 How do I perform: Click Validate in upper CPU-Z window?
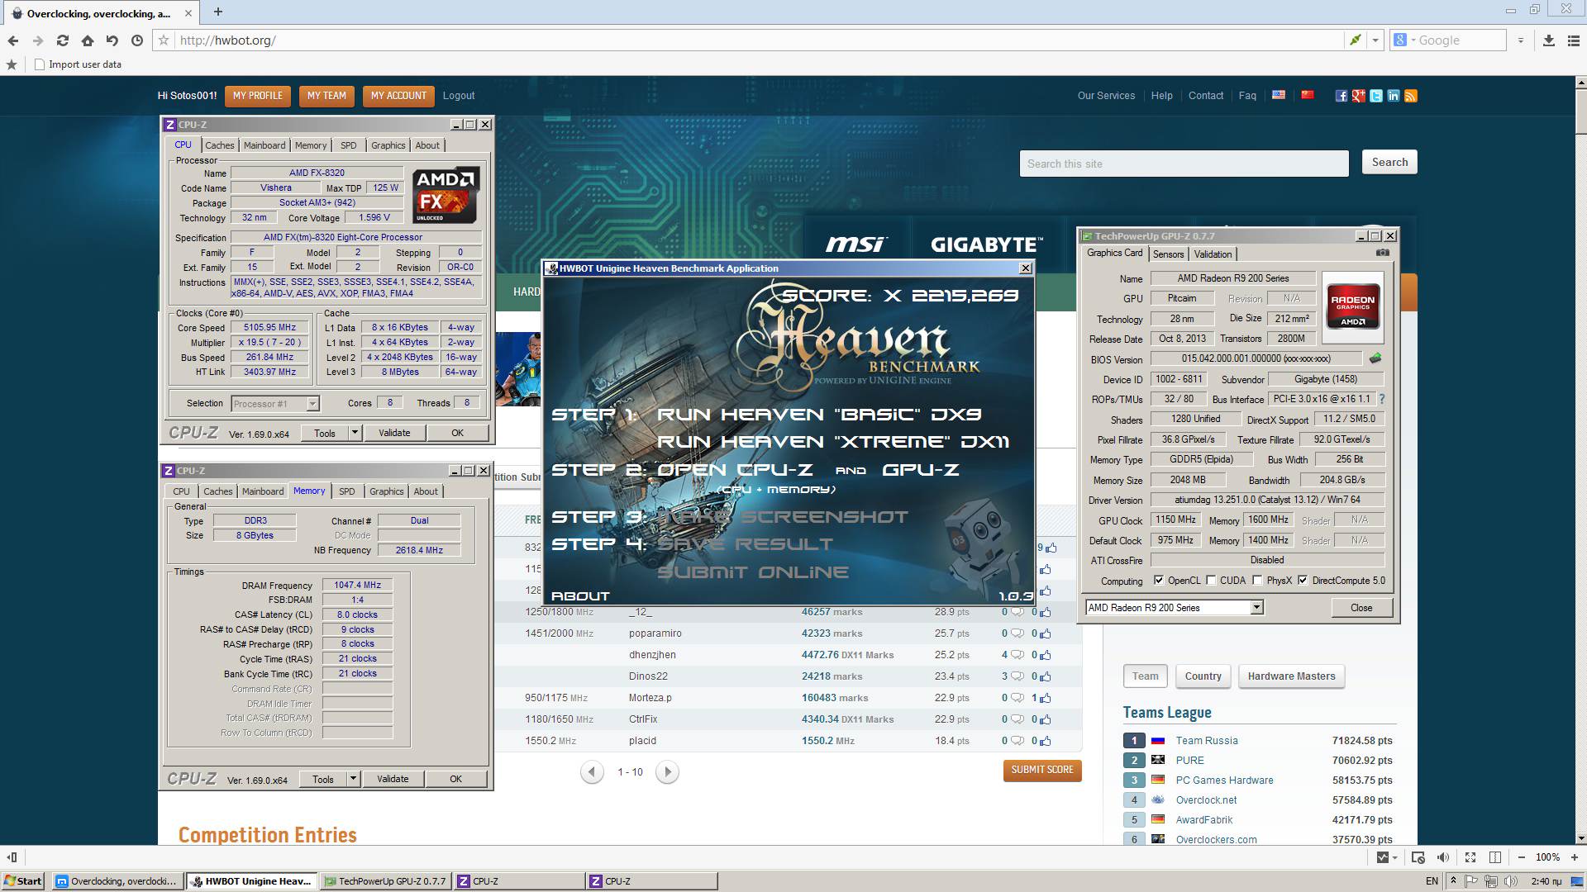[394, 433]
